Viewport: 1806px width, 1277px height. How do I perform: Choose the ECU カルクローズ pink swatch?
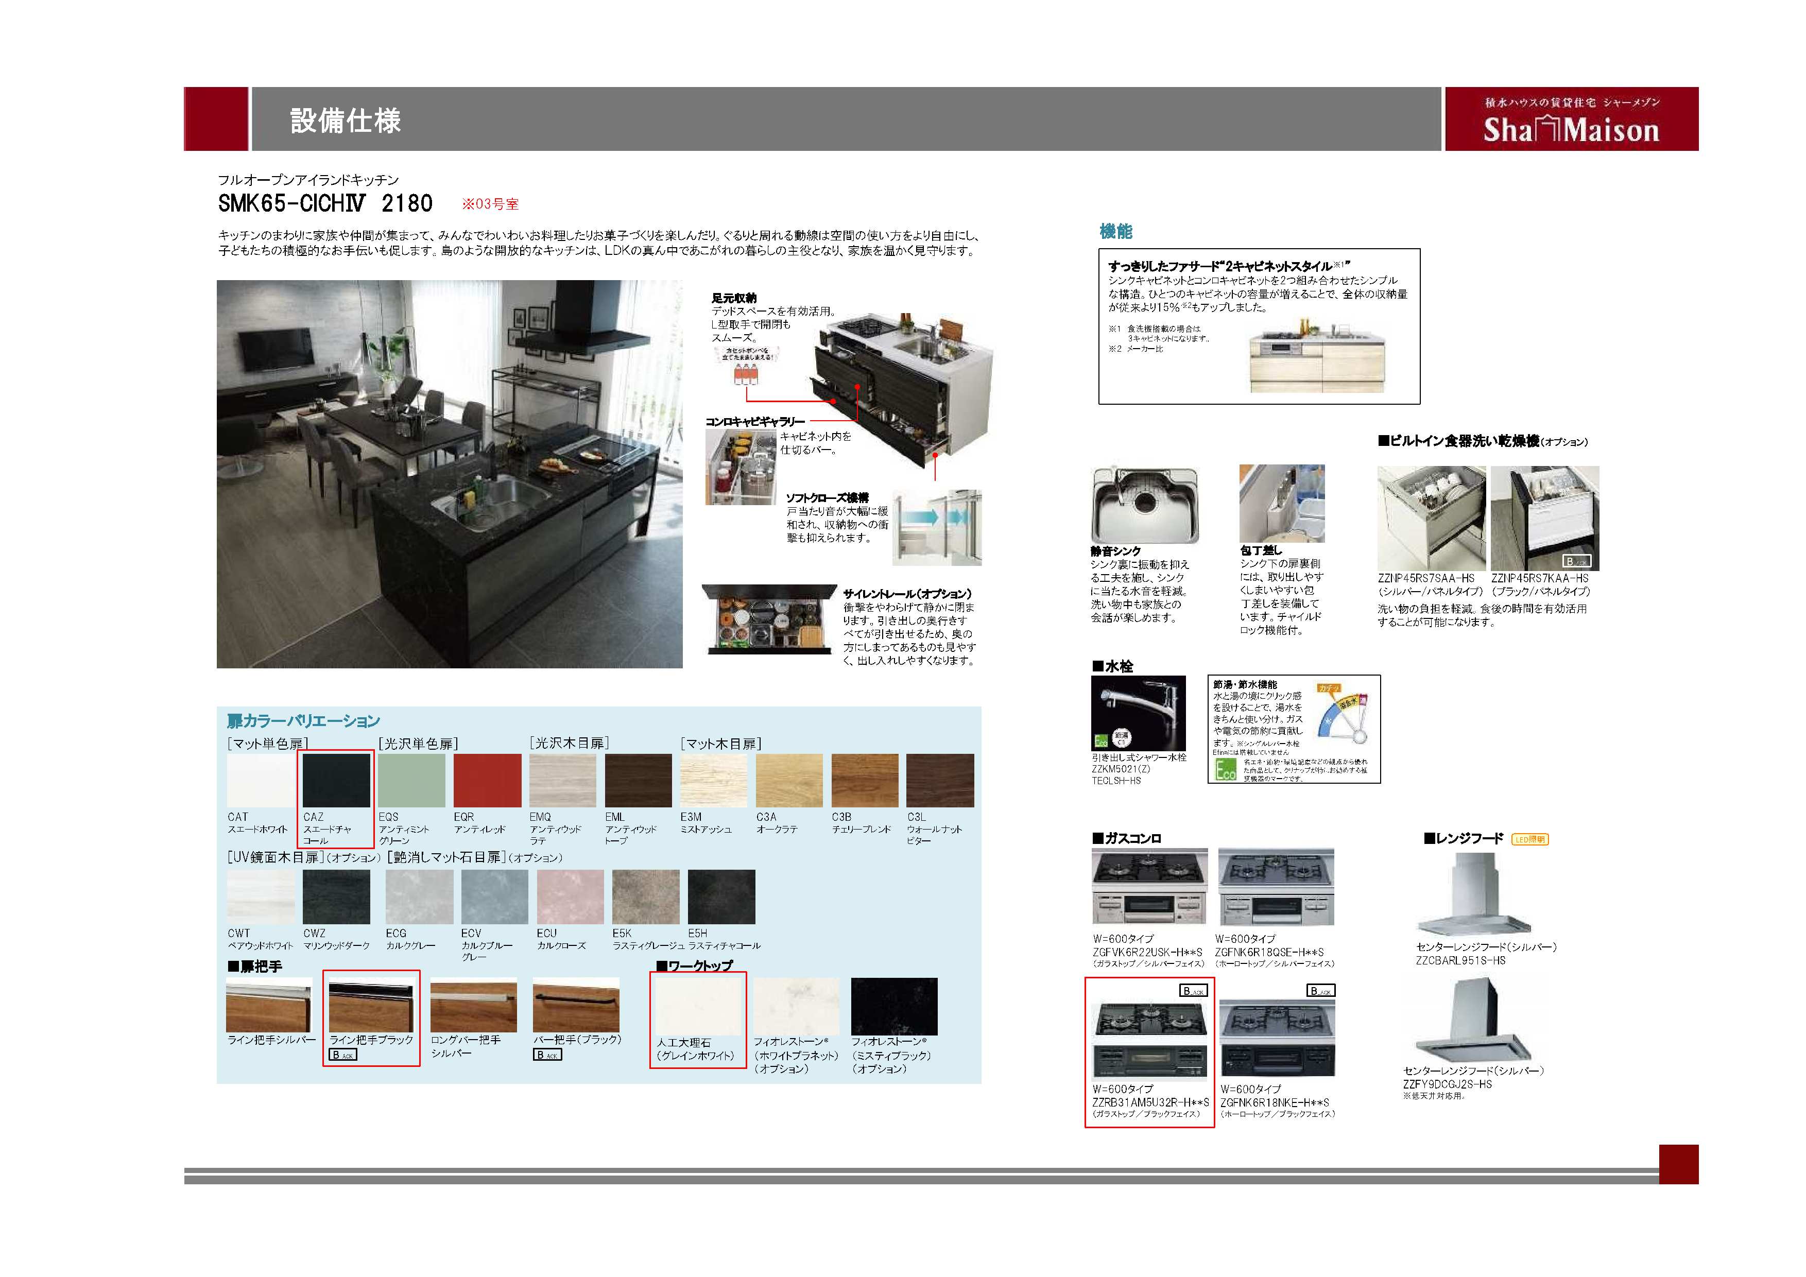coord(570,896)
